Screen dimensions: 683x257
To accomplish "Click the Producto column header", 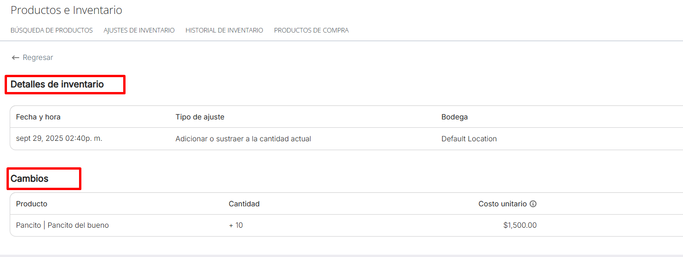I will (32, 204).
